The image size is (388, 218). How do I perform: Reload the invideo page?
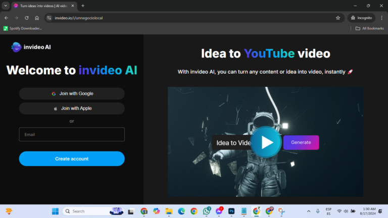27,18
